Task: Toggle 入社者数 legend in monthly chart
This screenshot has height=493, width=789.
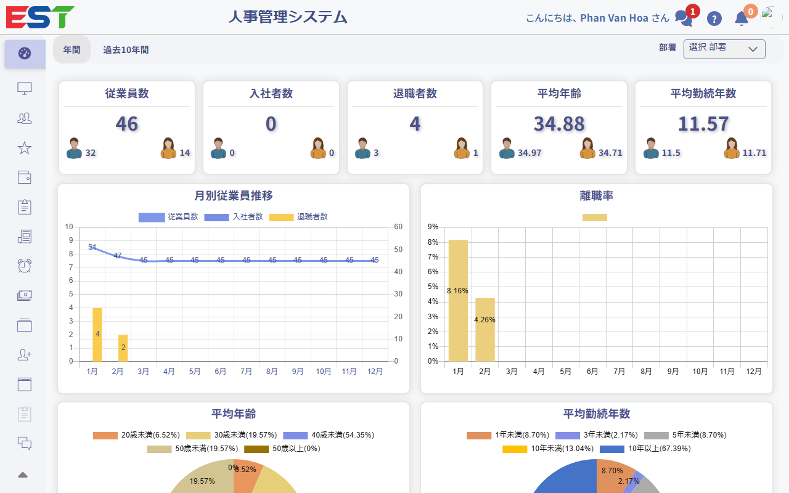Action: (x=234, y=217)
